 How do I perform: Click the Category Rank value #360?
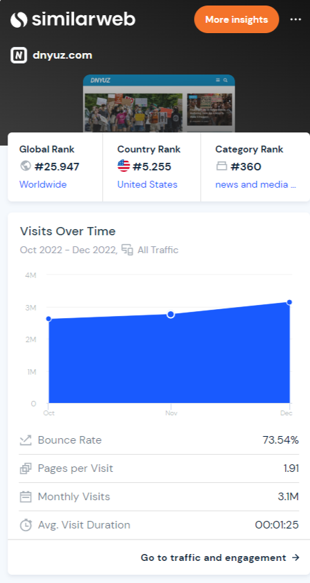coord(246,166)
